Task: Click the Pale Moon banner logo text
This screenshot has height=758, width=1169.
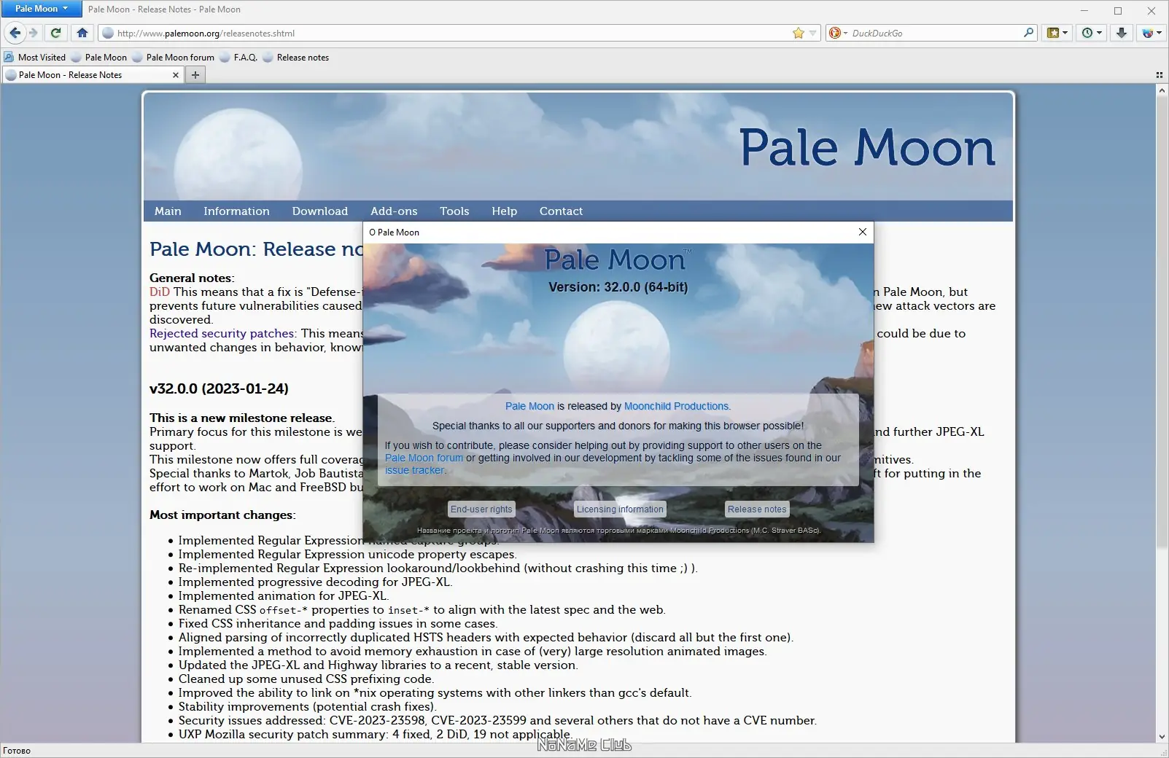Action: pyautogui.click(x=867, y=148)
